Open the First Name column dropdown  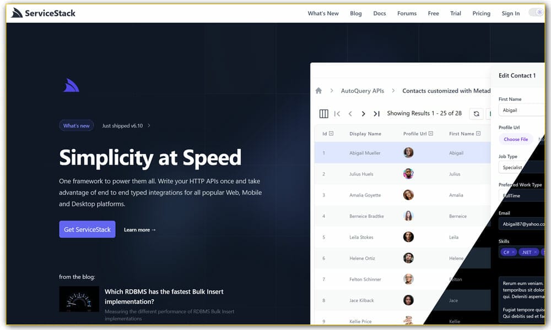(478, 134)
